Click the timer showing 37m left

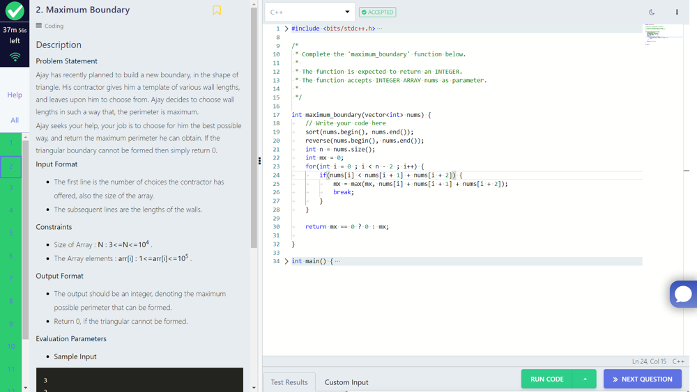pos(15,35)
